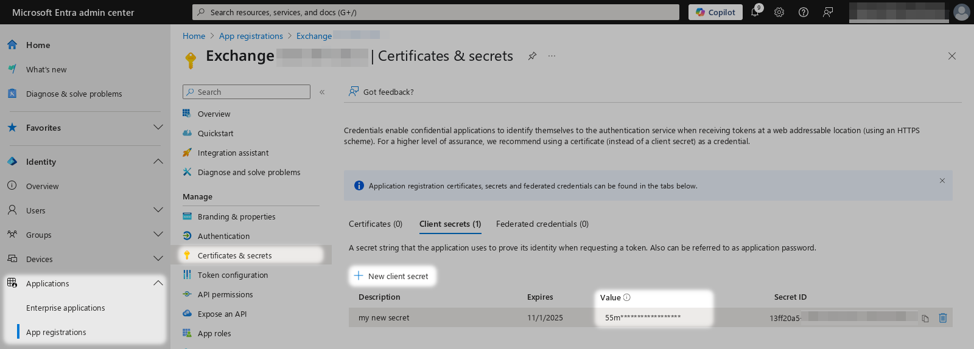Screen dimensions: 974x349
Task: Click the Value column info icon
Action: point(627,297)
